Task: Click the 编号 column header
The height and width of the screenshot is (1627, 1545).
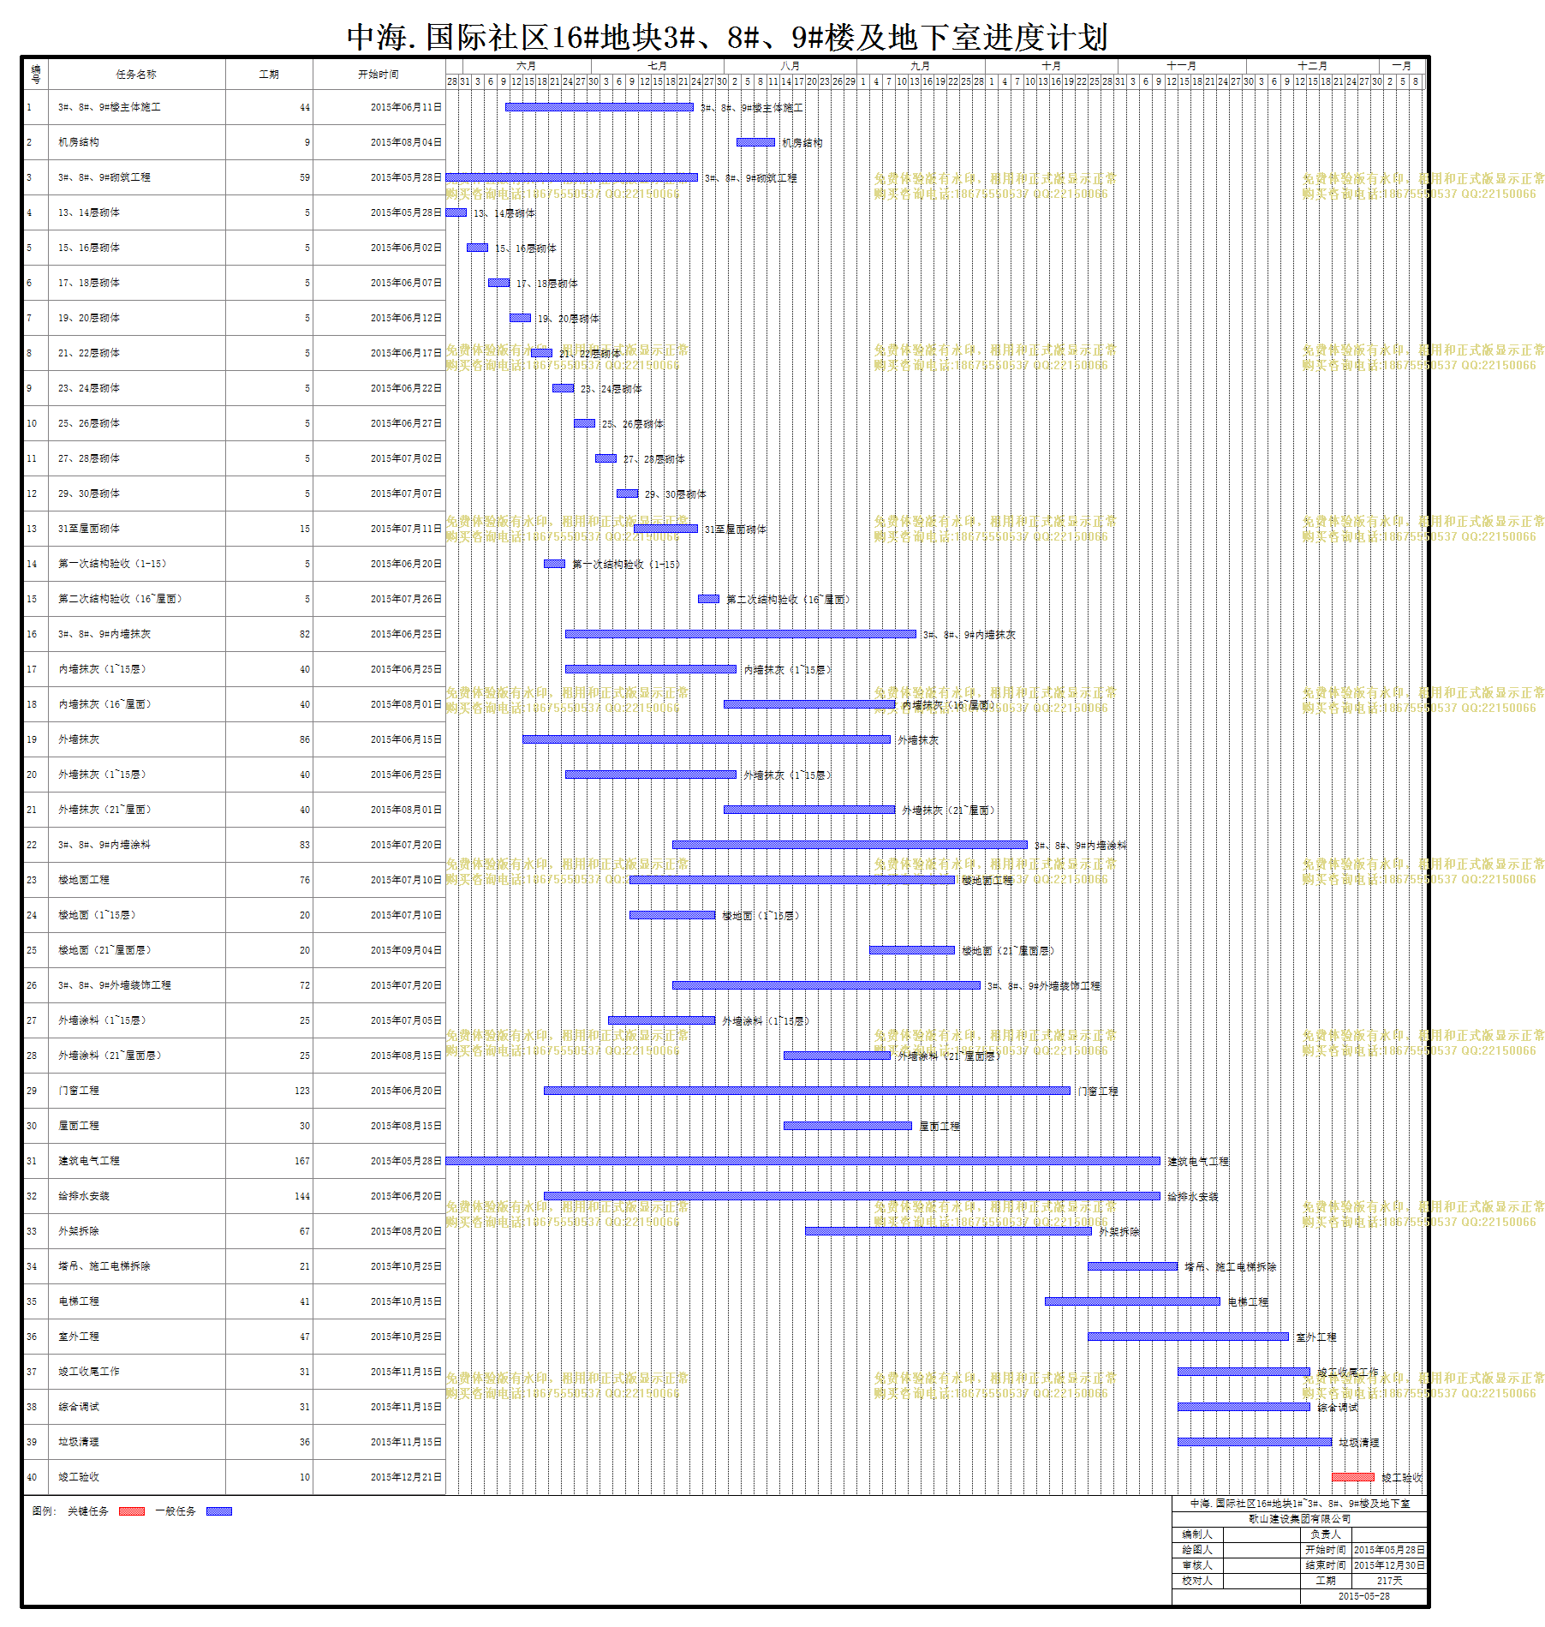Action: point(36,75)
